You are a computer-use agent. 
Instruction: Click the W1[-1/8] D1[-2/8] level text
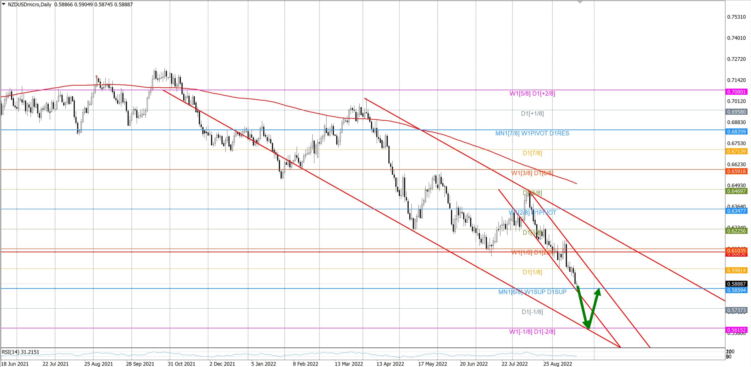click(x=532, y=332)
